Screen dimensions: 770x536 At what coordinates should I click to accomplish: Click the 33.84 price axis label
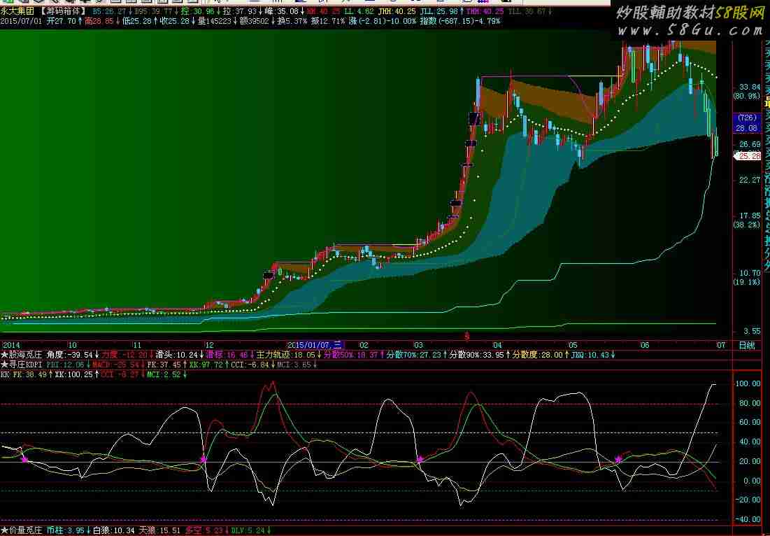coord(750,87)
